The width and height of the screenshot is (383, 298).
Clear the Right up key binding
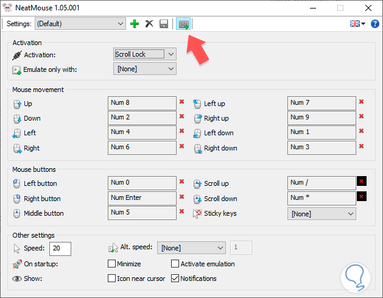362,116
